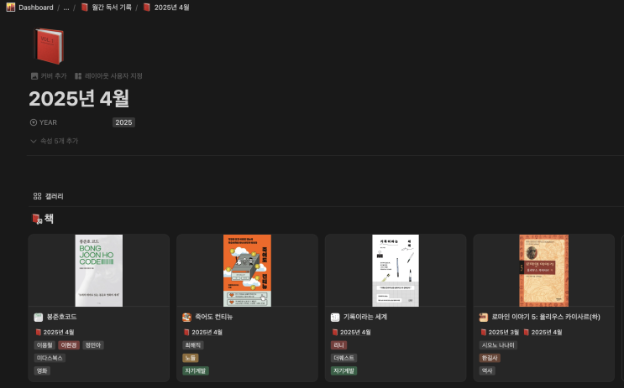Open the 기록이라는 세계 cover thumbnail
This screenshot has height=388, width=624.
tap(396, 271)
